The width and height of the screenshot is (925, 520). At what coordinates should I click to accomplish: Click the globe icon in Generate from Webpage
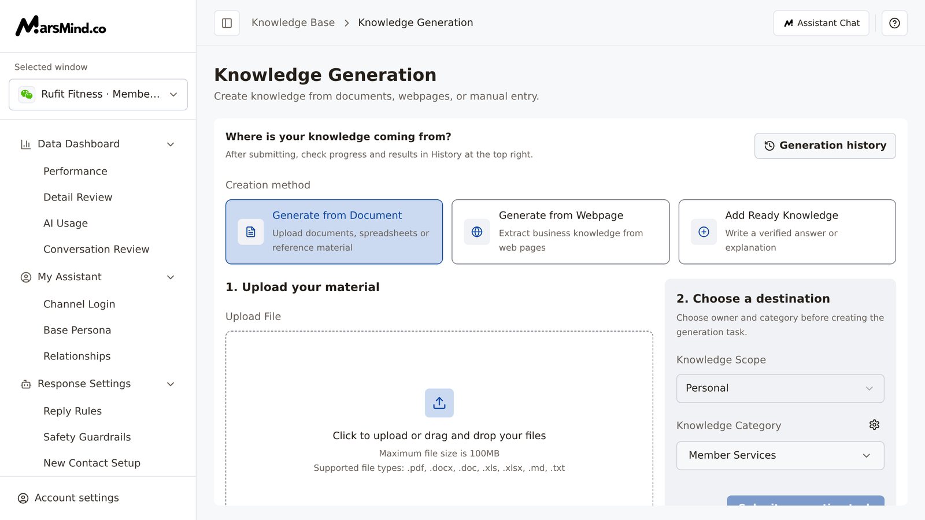pos(477,232)
